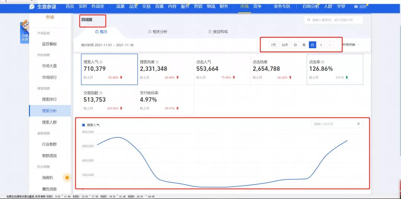Click the search magnifier icon in keyword box
Screen dimensions: 401x199
309,20
